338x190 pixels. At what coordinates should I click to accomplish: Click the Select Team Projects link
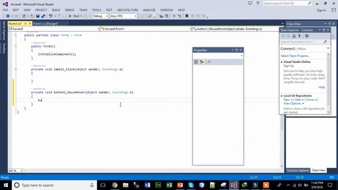[295, 56]
